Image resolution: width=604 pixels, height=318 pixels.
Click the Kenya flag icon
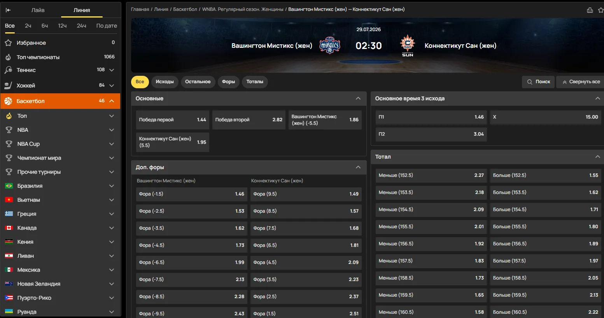coord(9,242)
